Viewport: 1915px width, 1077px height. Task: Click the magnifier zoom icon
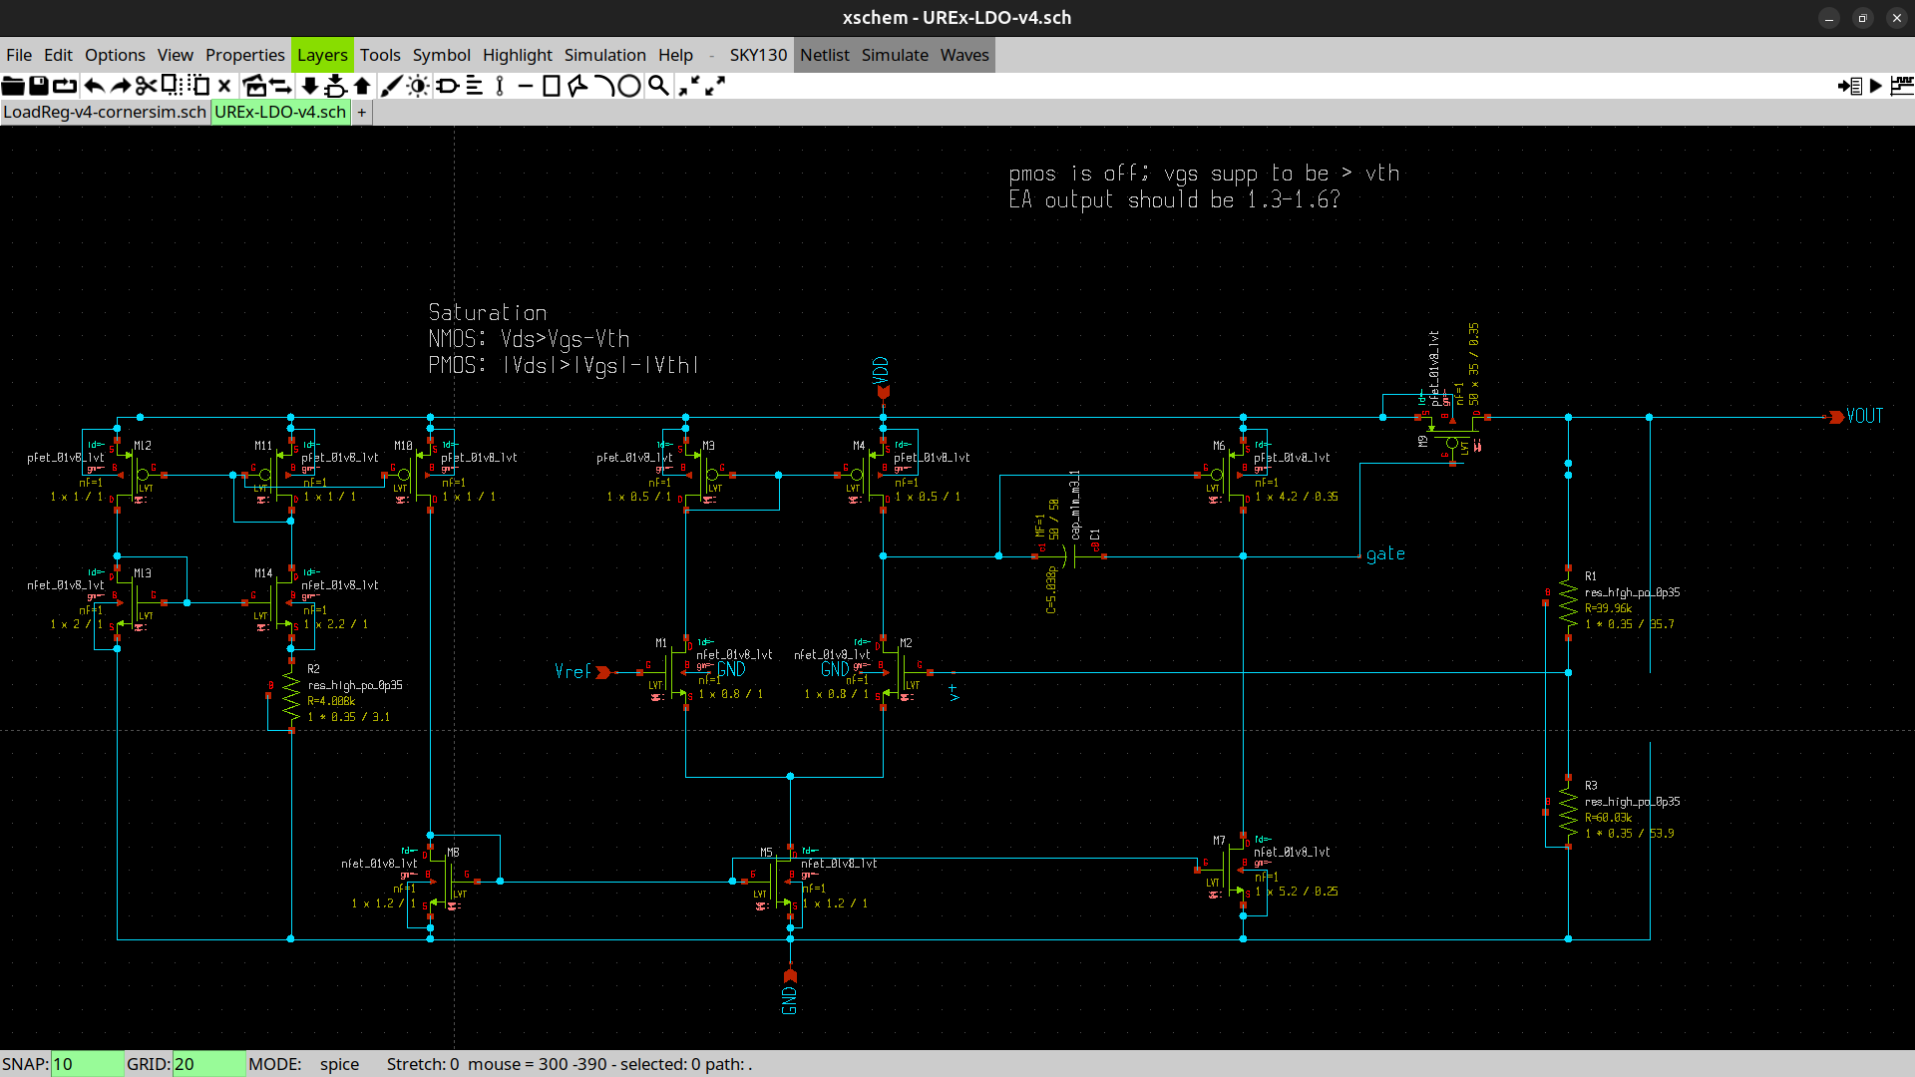pyautogui.click(x=658, y=86)
